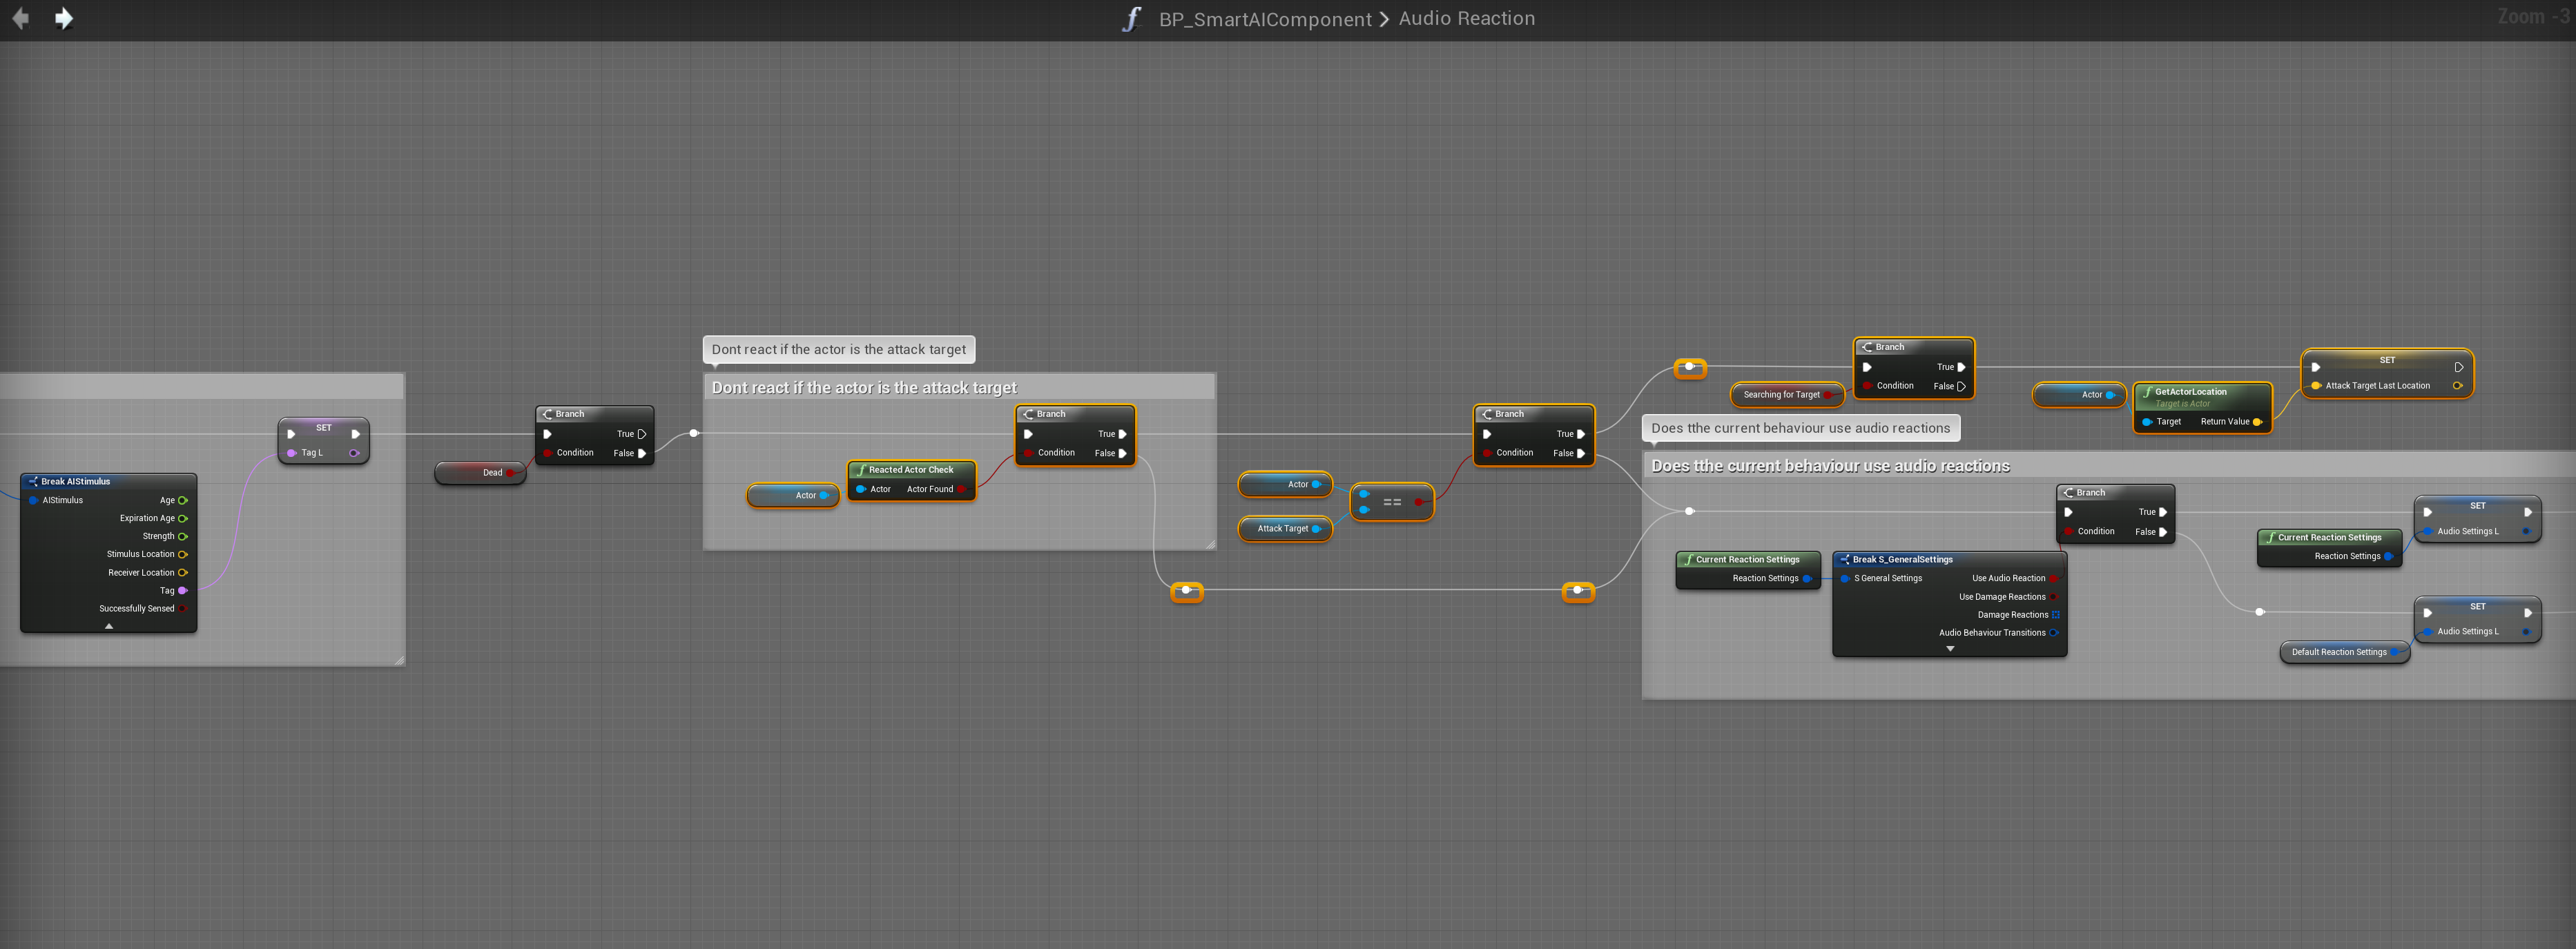Click the Actor Found output pin

pos(961,490)
